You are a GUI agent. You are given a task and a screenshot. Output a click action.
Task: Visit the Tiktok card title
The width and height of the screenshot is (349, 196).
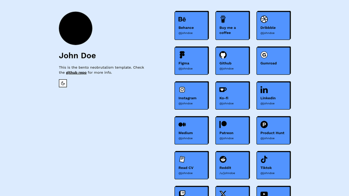coord(266,168)
